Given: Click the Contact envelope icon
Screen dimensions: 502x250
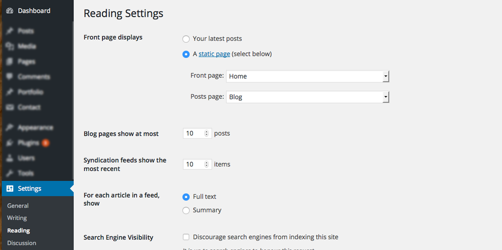Looking at the screenshot, I should pos(10,107).
